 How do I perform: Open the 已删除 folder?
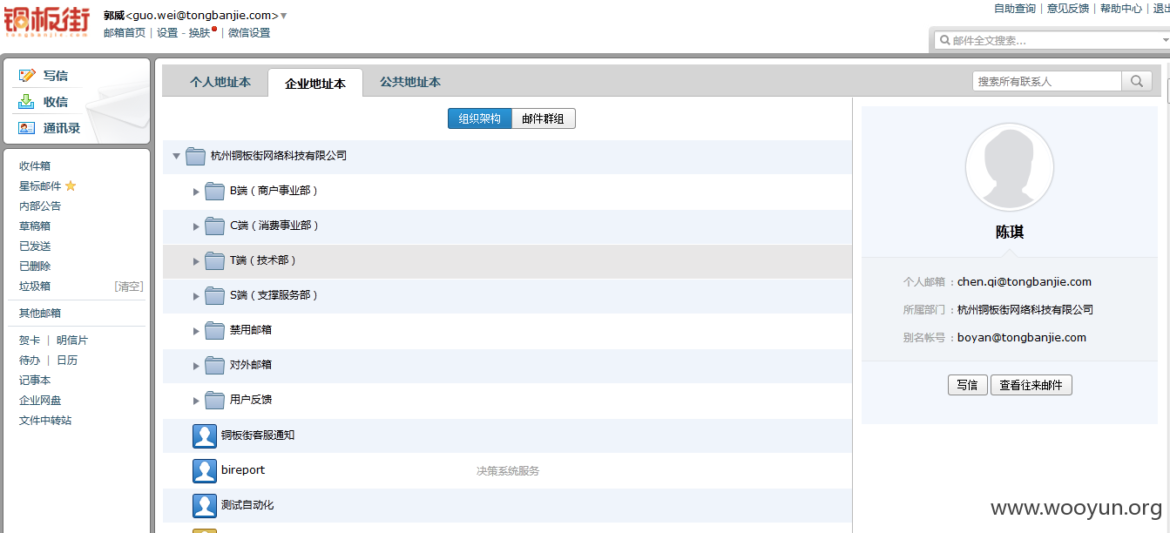tap(35, 266)
